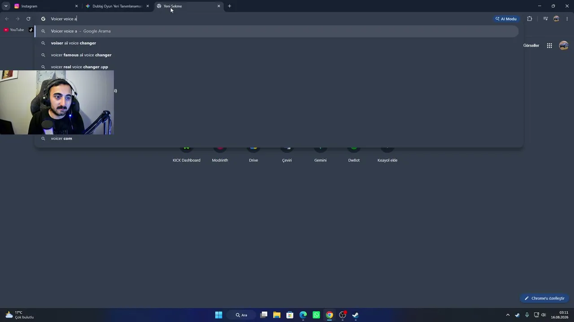The height and width of the screenshot is (322, 574).
Task: Open the Görseller link
Action: point(531,46)
